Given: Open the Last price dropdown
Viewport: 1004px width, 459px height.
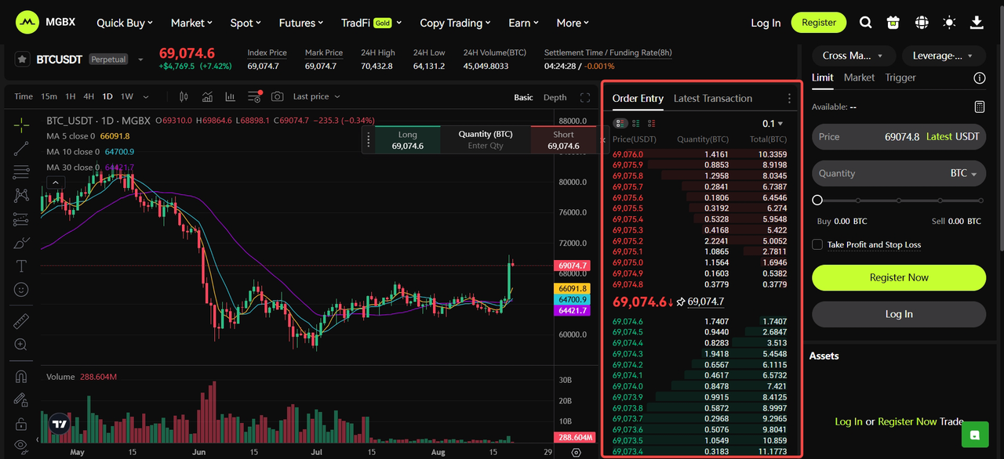Looking at the screenshot, I should [317, 96].
